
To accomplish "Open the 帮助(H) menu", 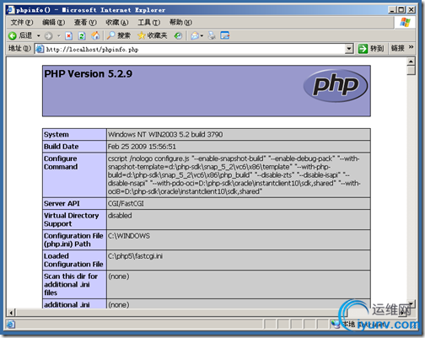I will tap(180, 22).
